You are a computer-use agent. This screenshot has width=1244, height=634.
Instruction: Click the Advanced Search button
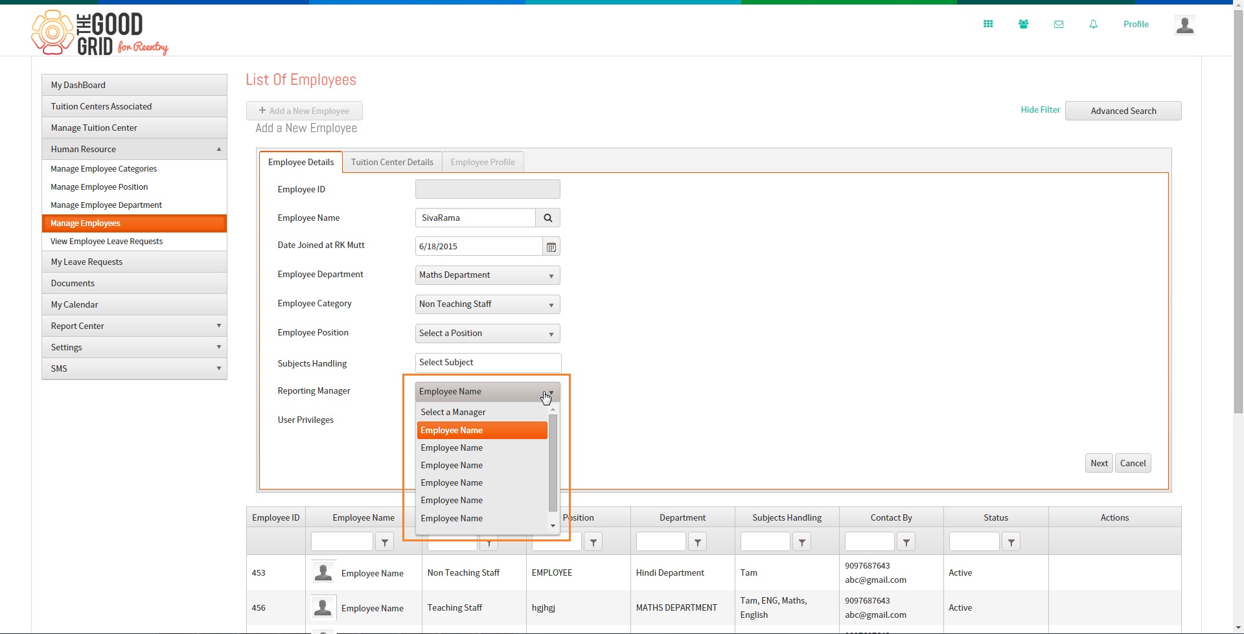pos(1123,111)
